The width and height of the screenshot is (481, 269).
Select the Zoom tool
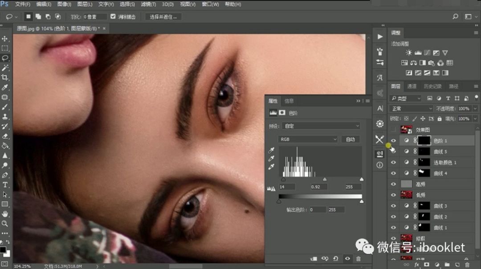coord(5,224)
